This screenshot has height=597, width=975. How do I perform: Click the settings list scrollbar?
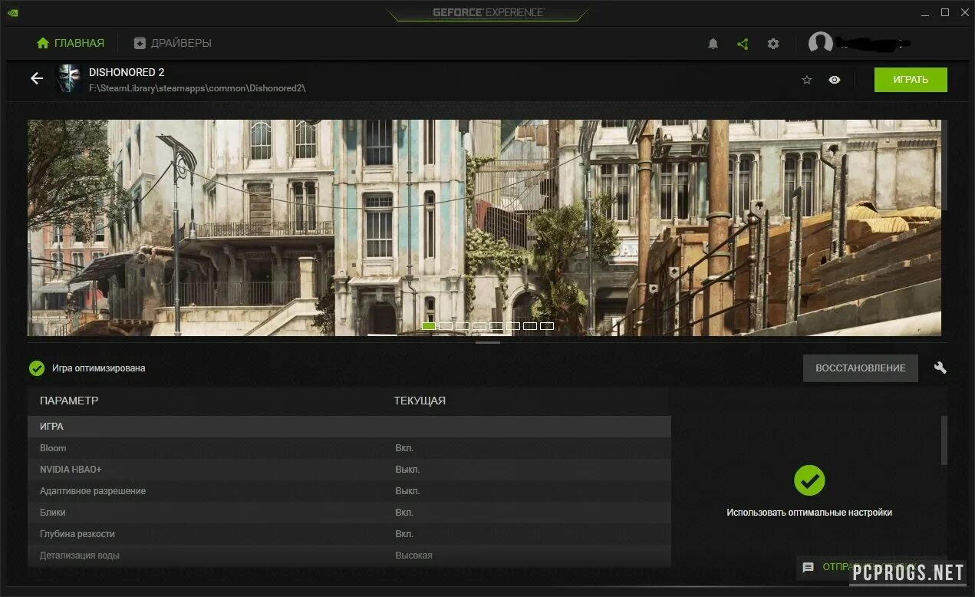click(x=944, y=440)
